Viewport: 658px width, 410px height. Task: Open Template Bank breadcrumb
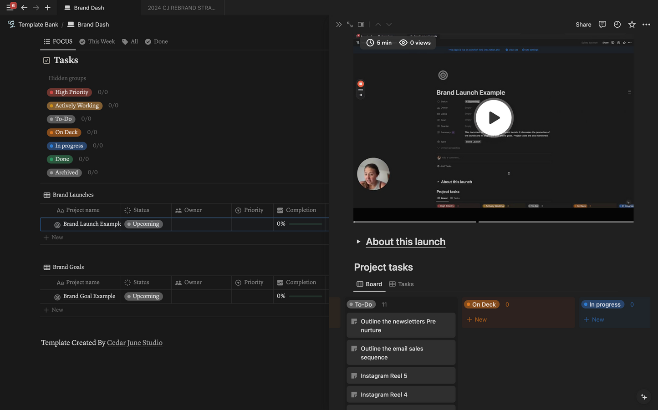tap(33, 25)
